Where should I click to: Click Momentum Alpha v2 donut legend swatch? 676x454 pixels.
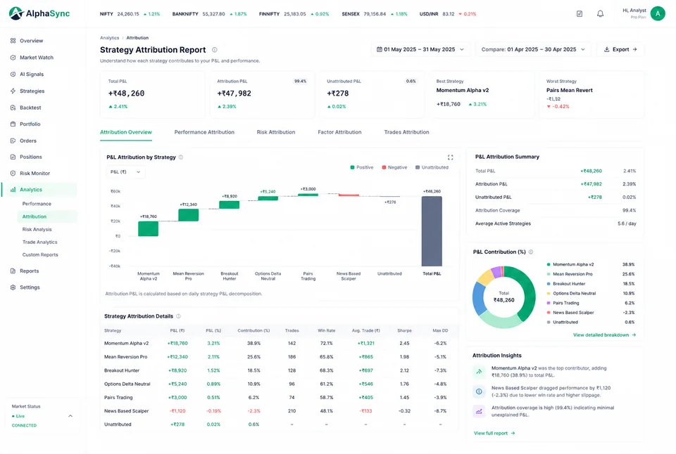549,265
